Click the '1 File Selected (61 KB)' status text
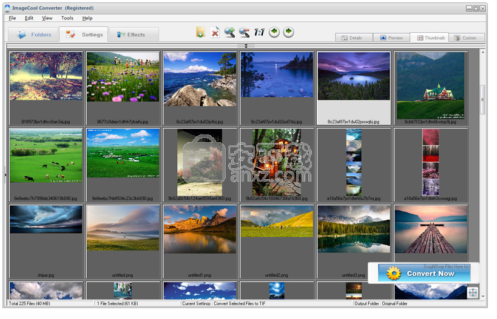This screenshot has height=319, width=497. point(117,303)
